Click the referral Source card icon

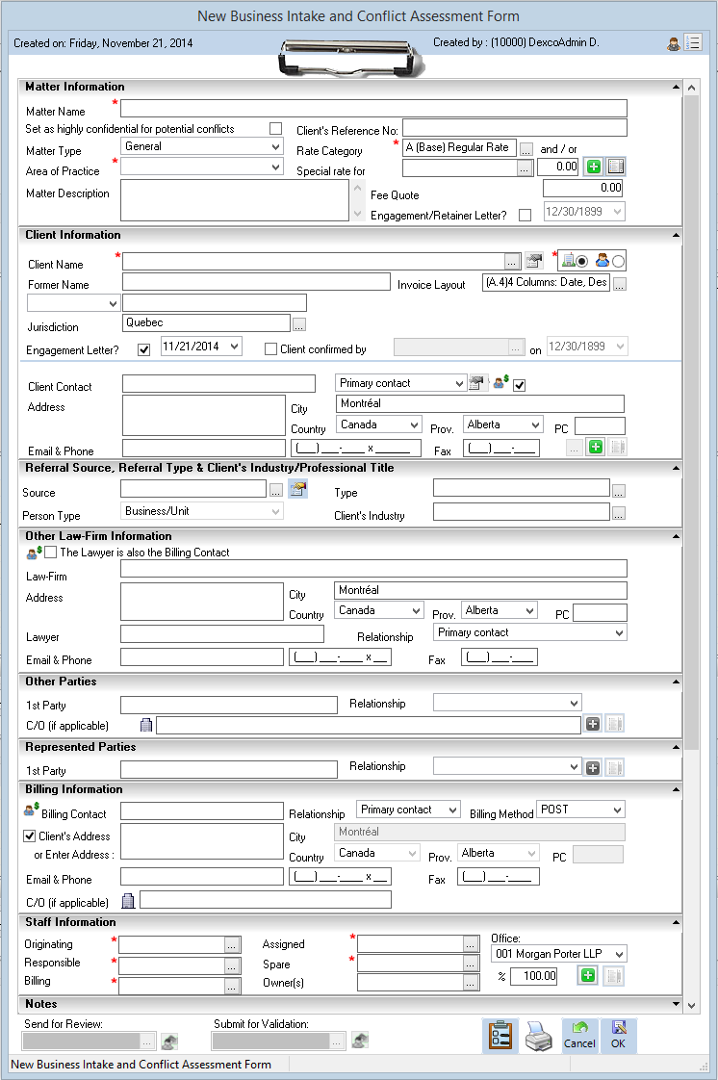click(298, 489)
